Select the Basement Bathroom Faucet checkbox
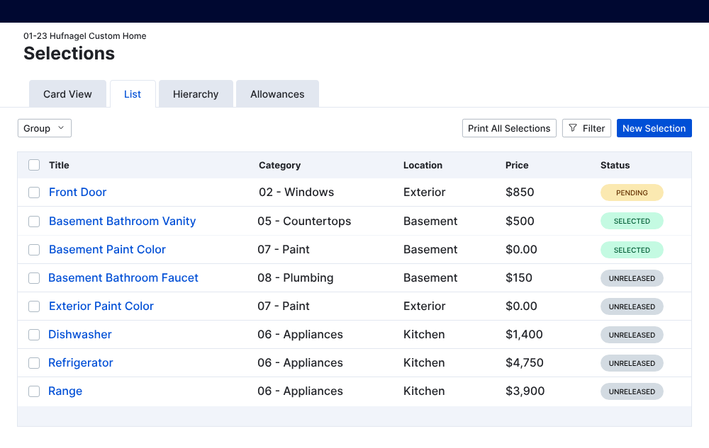709x448 pixels. click(34, 278)
